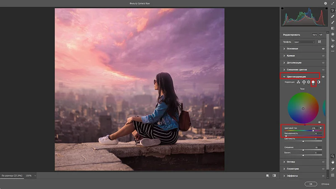Screen dimensions: 336x189
Task: Select the healing brush tool in the right toolbar
Action: point(333,16)
